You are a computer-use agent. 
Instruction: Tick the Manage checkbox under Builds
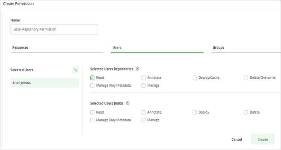click(x=143, y=120)
